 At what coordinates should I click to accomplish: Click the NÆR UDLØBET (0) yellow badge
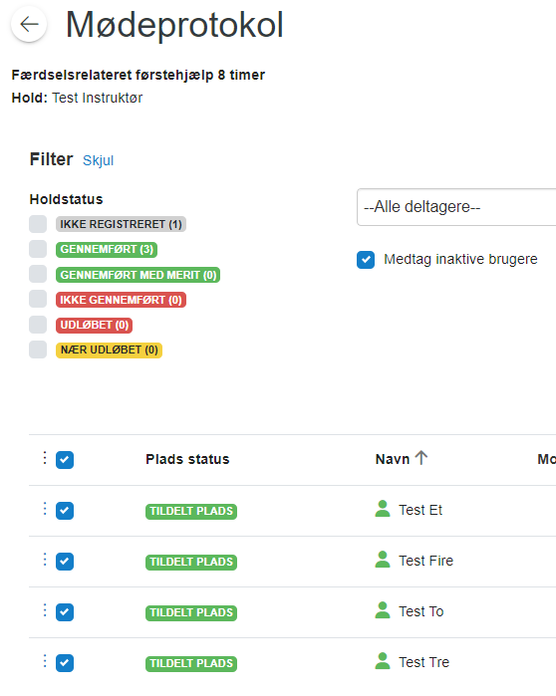109,350
